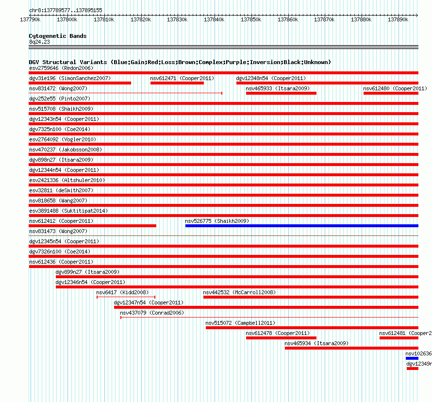Click the nsv818658 (Wang2007) label

point(58,201)
